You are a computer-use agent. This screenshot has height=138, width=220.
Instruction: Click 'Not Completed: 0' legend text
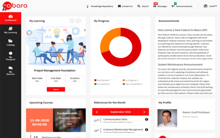coord(134,84)
